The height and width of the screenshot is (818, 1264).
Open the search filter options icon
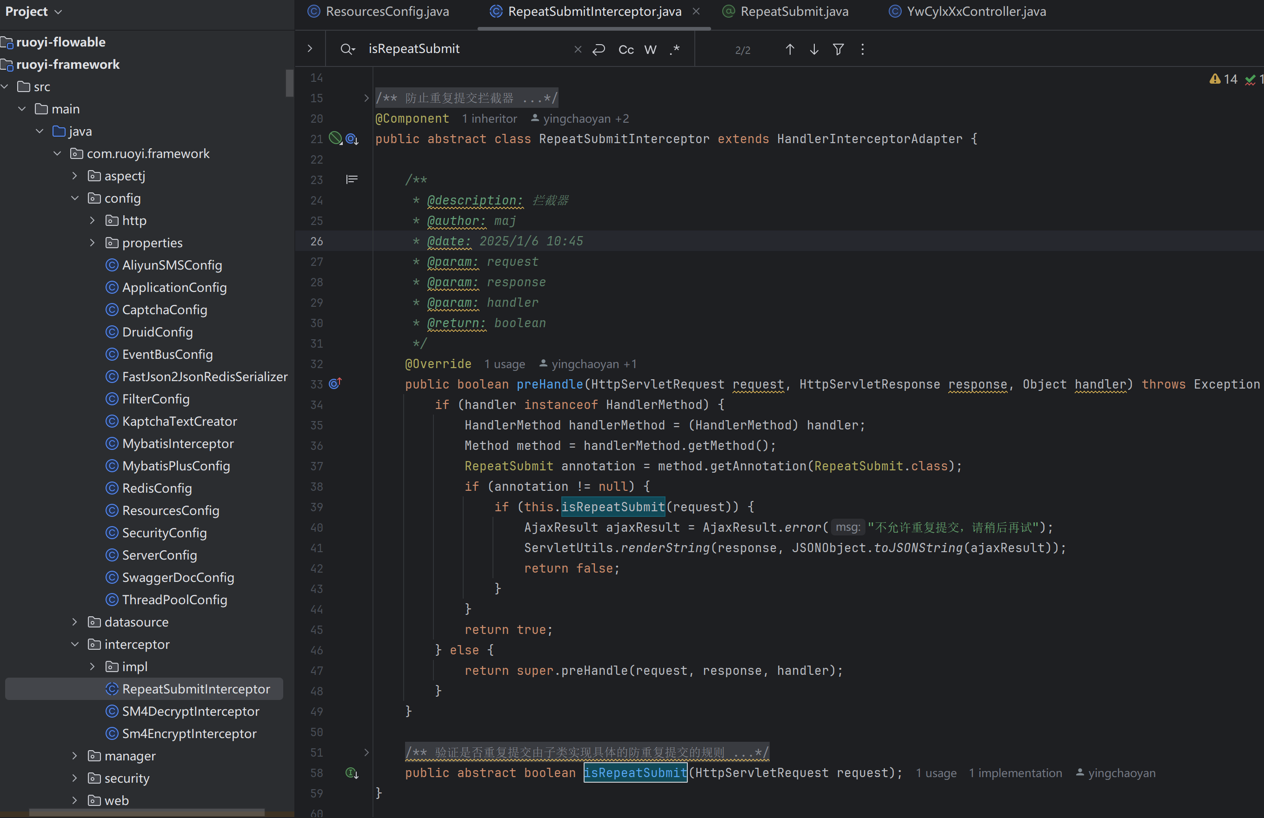(x=838, y=49)
